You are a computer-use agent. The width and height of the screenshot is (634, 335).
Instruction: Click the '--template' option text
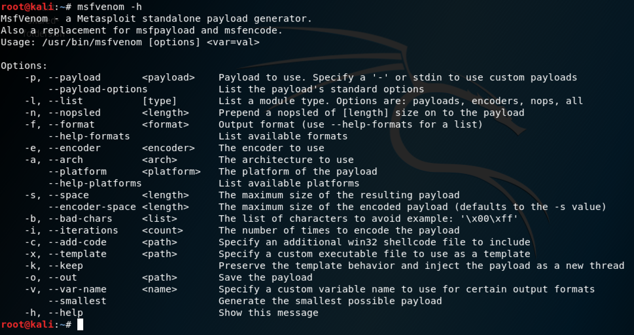80,254
